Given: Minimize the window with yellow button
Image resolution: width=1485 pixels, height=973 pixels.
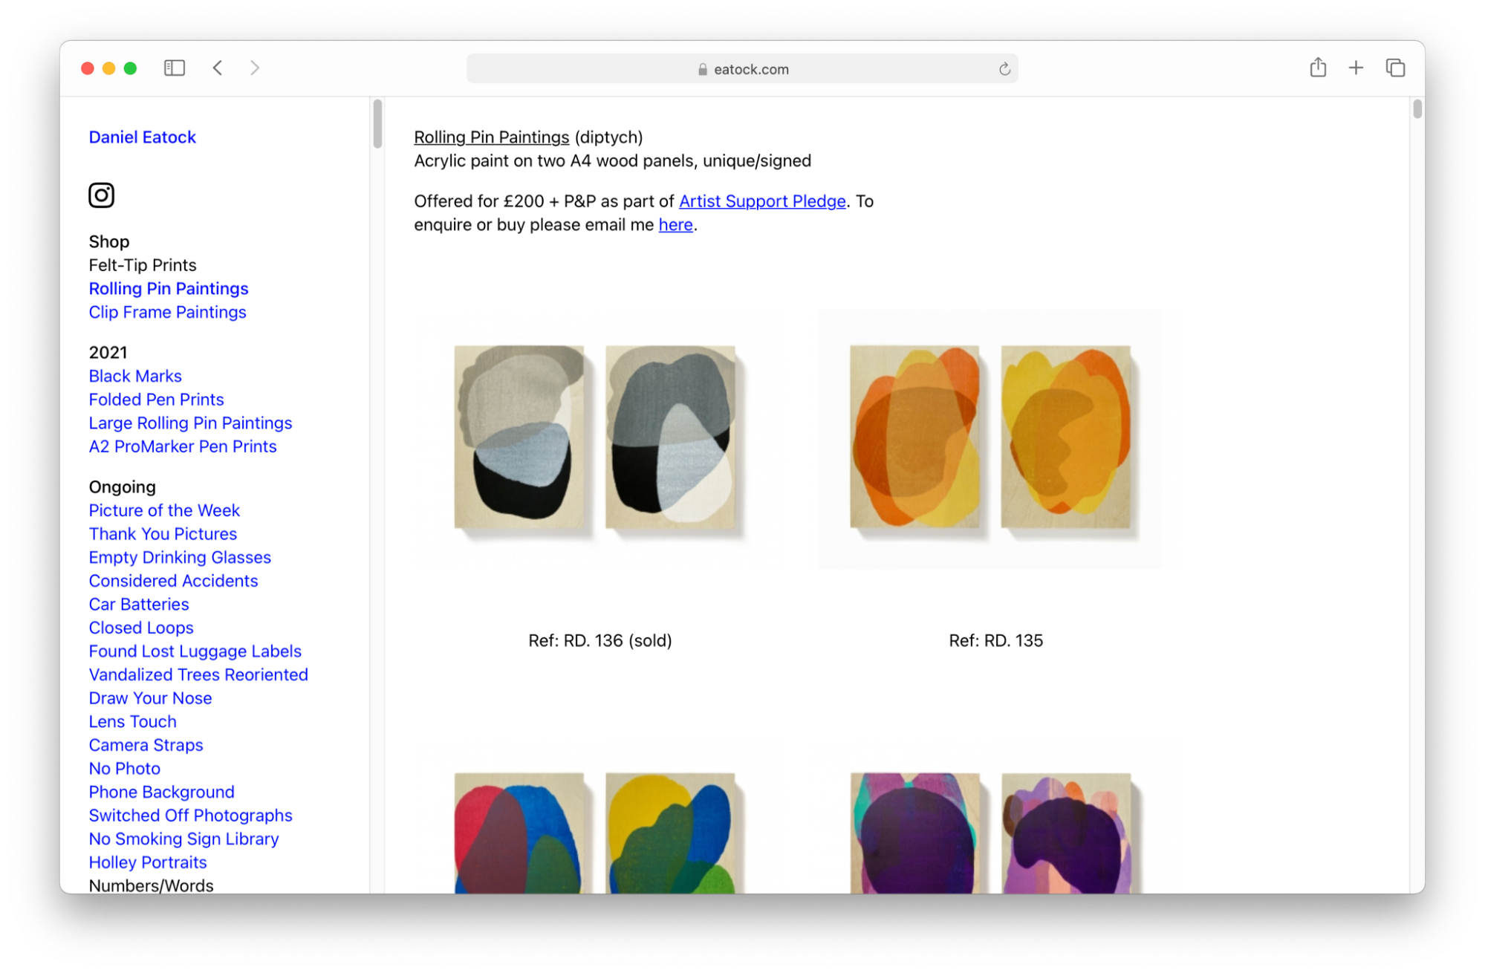Looking at the screenshot, I should click(x=109, y=68).
